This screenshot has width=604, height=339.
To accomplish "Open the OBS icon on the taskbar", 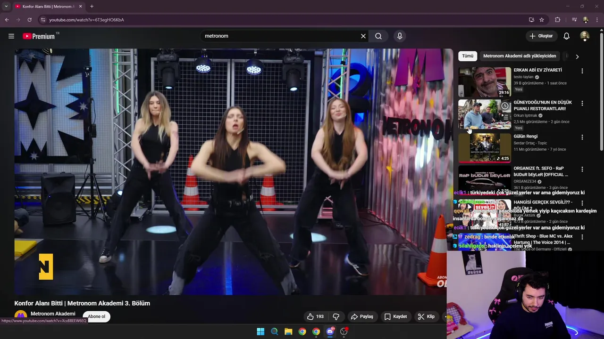I will click(x=344, y=331).
